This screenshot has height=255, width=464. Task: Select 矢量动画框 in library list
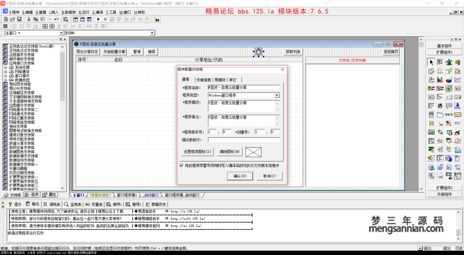tap(18, 169)
